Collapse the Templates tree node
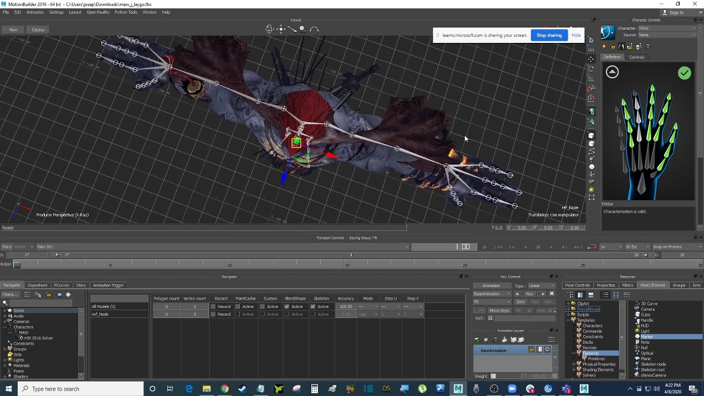The height and width of the screenshot is (396, 704). pyautogui.click(x=568, y=320)
